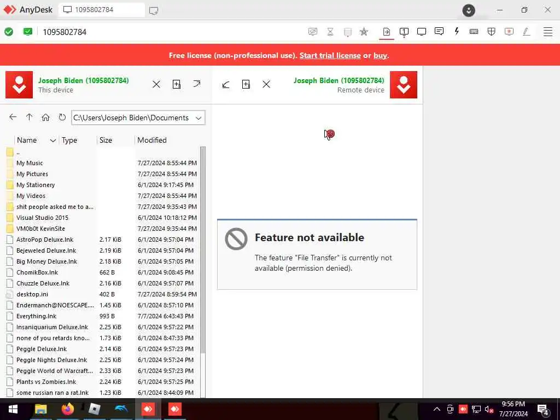Click the plus new folder icon for This device
Viewport: 560px width, 420px height.
pos(177,84)
